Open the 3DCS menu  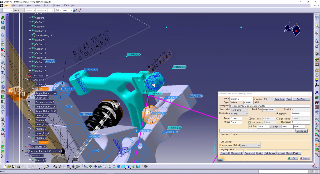(x=66, y=5)
